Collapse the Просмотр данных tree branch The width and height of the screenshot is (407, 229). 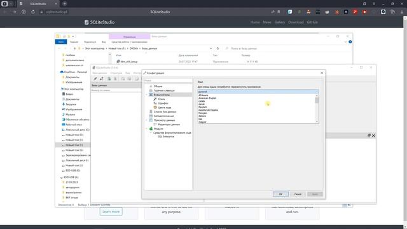(147, 120)
